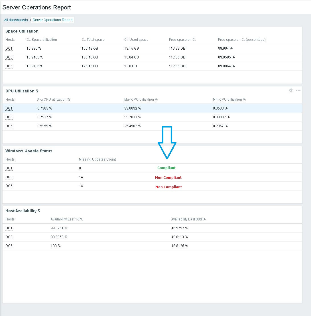Click the Non Compliant status for DC3

click(x=168, y=177)
